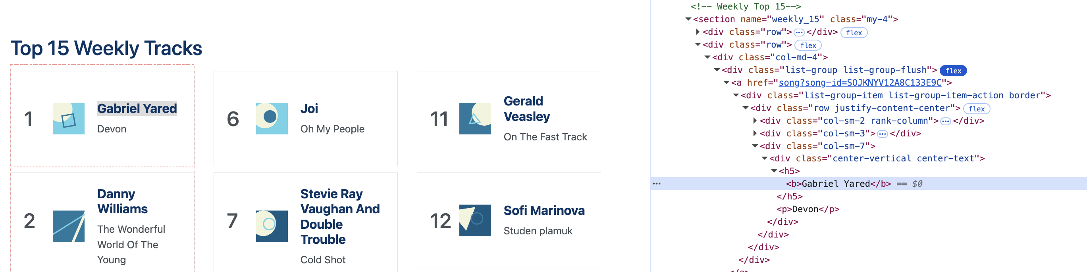This screenshot has height=272, width=1087.
Task: Click ellipsis in collapsed rank-column div
Action: click(x=946, y=121)
